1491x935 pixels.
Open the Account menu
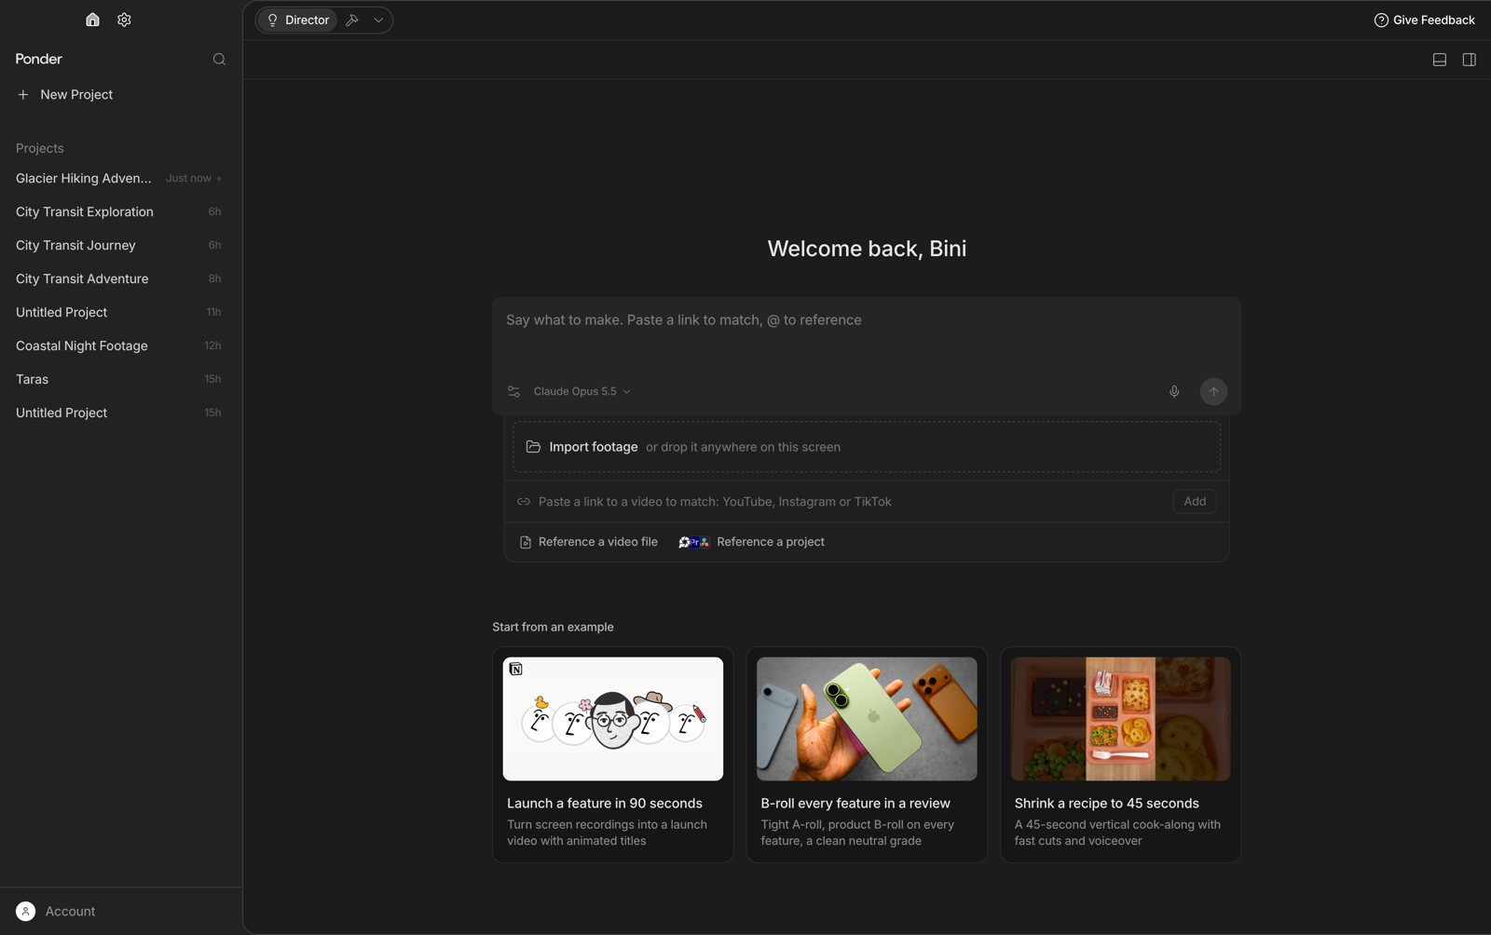pyautogui.click(x=119, y=911)
